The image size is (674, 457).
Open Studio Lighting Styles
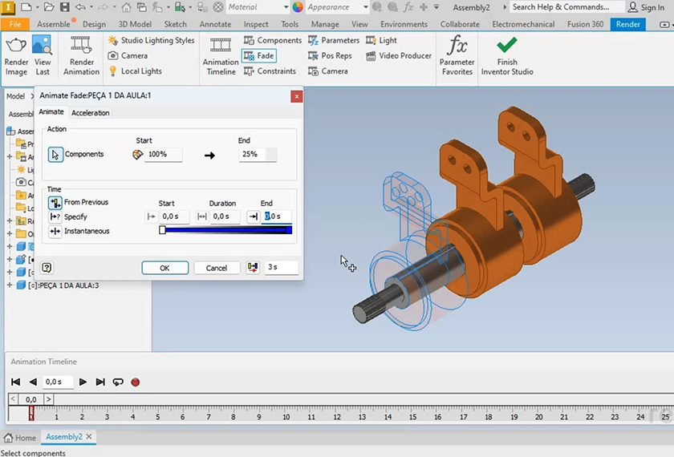coord(150,40)
